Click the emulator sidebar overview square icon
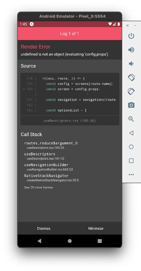 [131, 161]
